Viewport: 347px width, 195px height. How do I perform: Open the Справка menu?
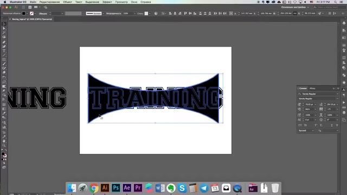coord(146,2)
